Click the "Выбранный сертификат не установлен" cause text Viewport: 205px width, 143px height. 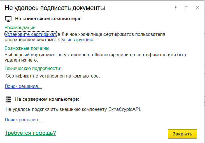pyautogui.click(x=95, y=55)
